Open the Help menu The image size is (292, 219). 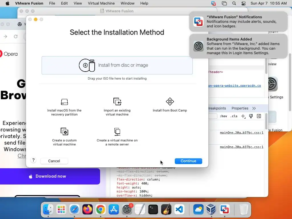[x=144, y=3]
